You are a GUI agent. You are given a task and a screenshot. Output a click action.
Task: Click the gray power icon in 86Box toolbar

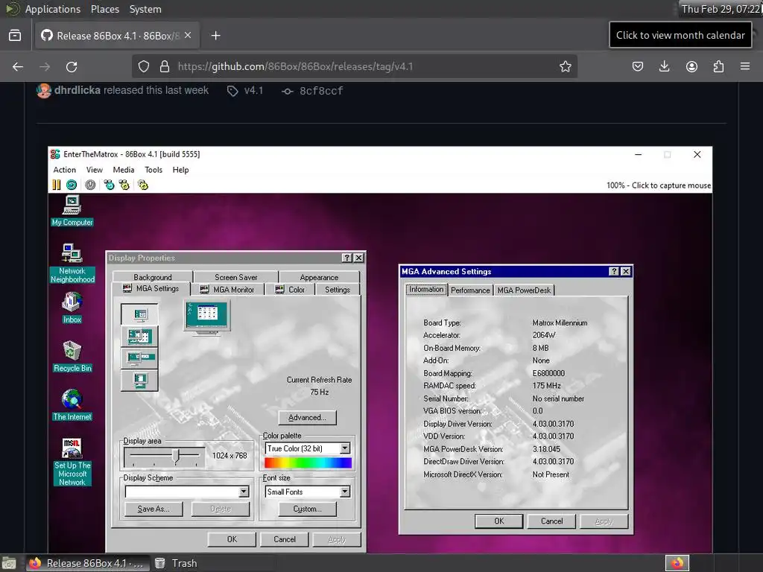(90, 185)
